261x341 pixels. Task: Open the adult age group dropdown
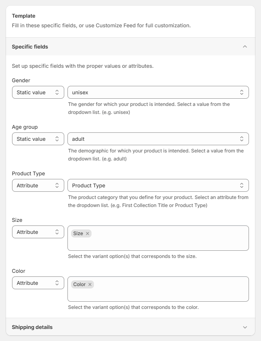click(158, 138)
